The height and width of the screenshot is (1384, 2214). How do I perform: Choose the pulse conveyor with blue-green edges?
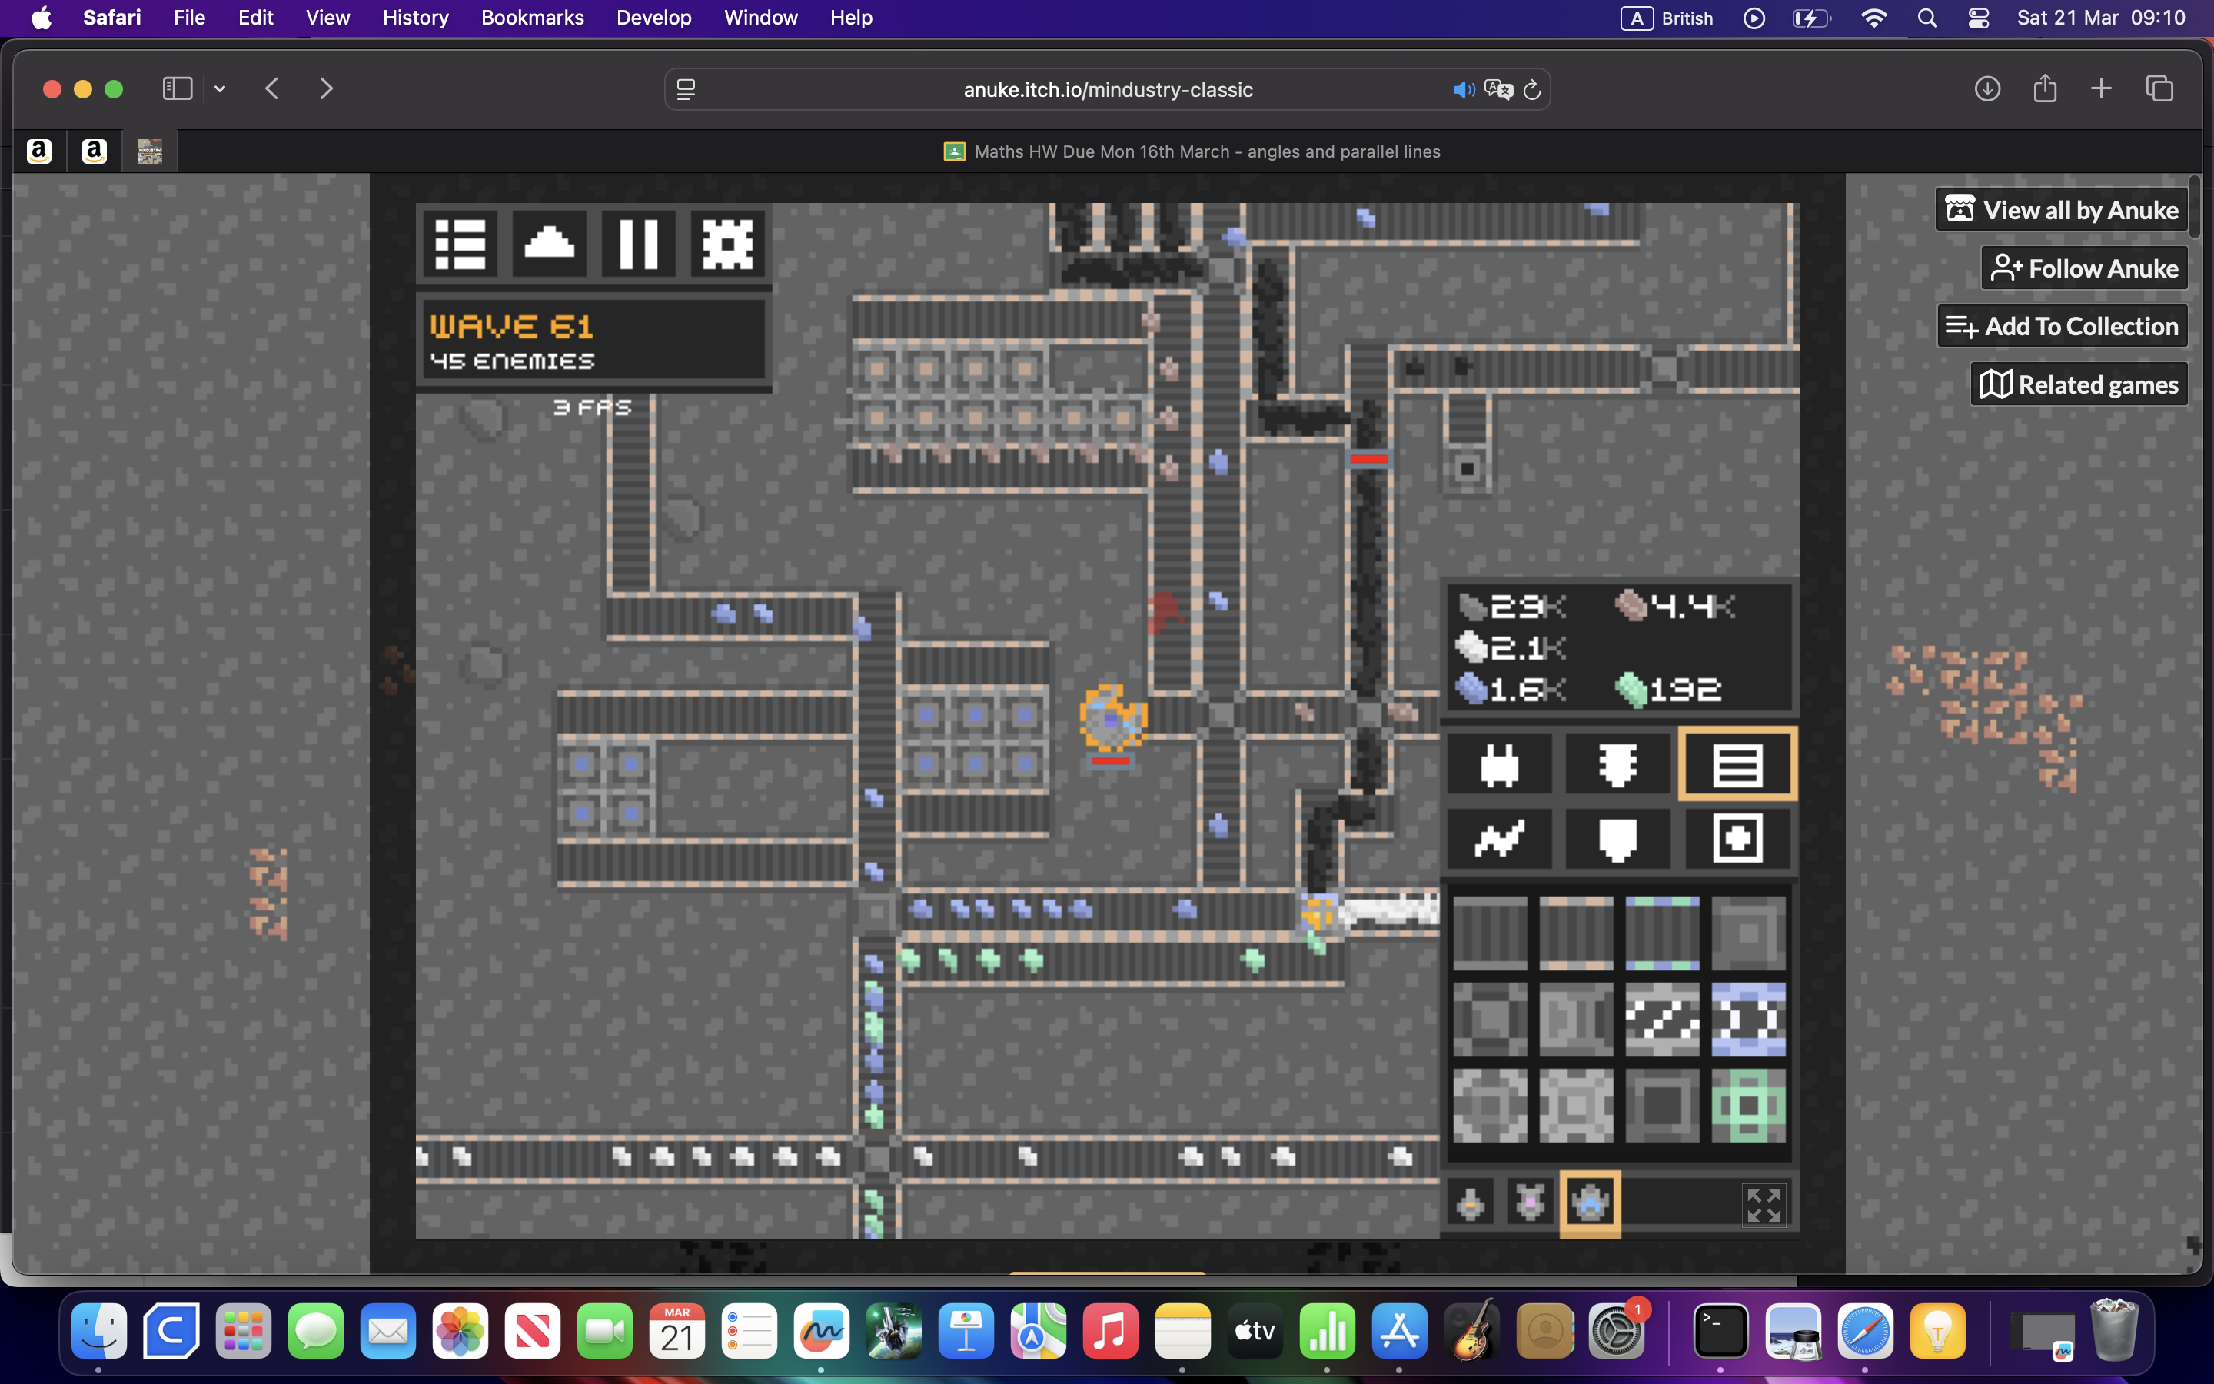(1661, 933)
